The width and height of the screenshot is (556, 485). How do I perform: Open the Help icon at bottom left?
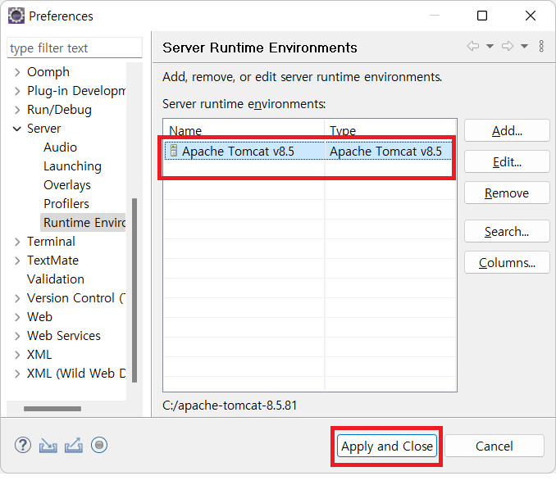point(23,446)
